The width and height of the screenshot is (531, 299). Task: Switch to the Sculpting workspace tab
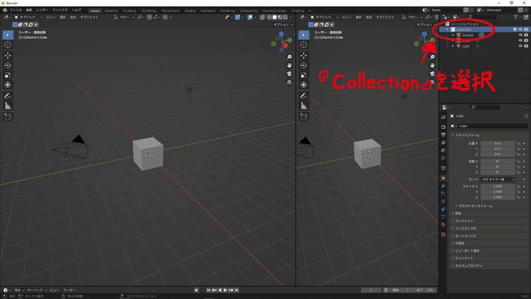pyautogui.click(x=129, y=11)
